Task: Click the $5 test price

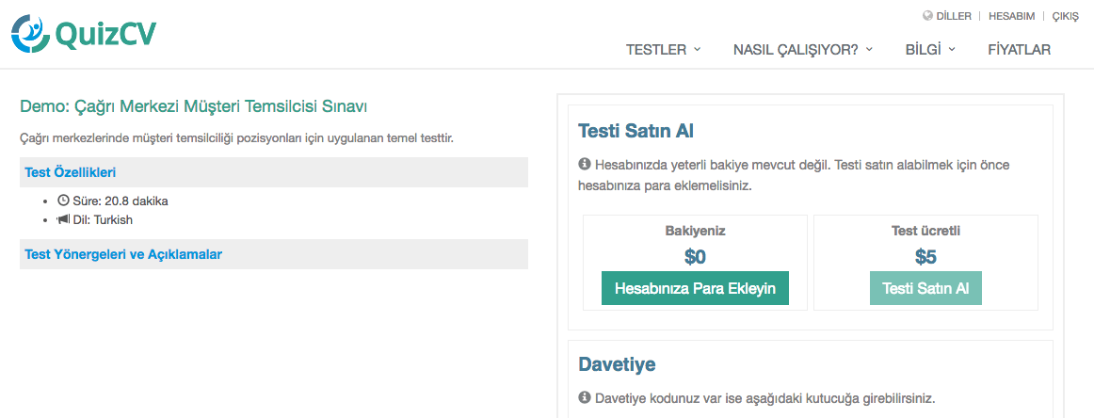Action: click(x=925, y=257)
